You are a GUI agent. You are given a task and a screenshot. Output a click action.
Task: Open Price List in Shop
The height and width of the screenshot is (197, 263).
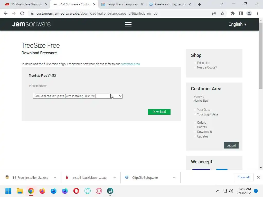click(x=203, y=63)
